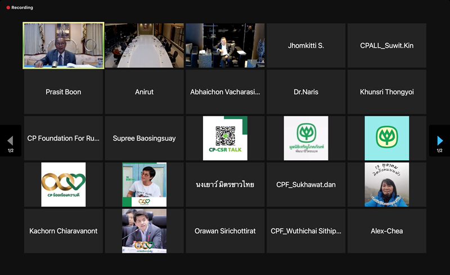
Task: Select Jhomkitti S. participant tile
Action: point(306,46)
